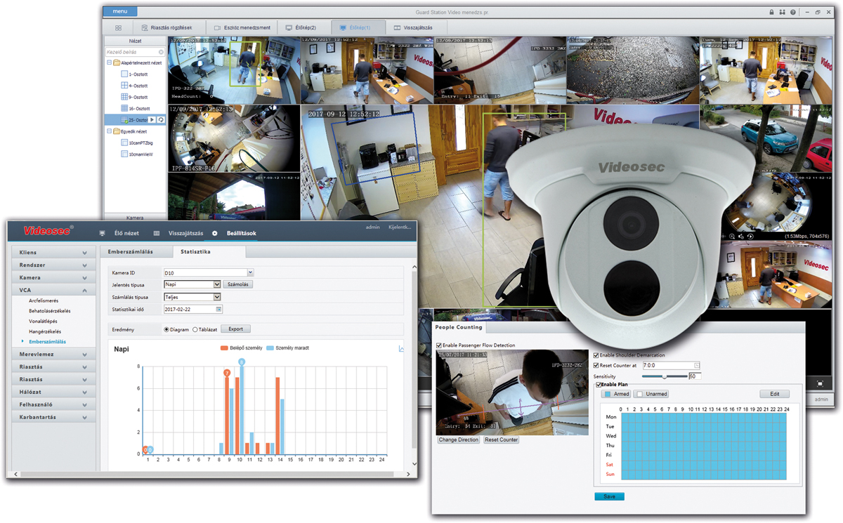Screen dimensions: 843x523
Task: Click the chart type icon right of Napi legend
Action: click(401, 348)
